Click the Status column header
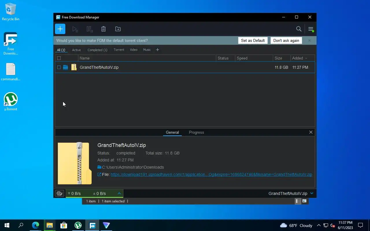Viewport: 370px width, 231px height. 225,58
